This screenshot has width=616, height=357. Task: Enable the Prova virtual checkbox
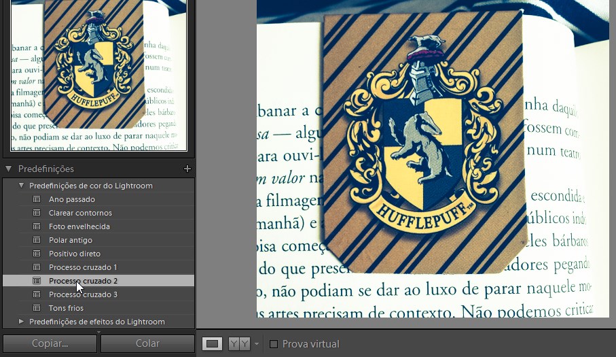[274, 344]
